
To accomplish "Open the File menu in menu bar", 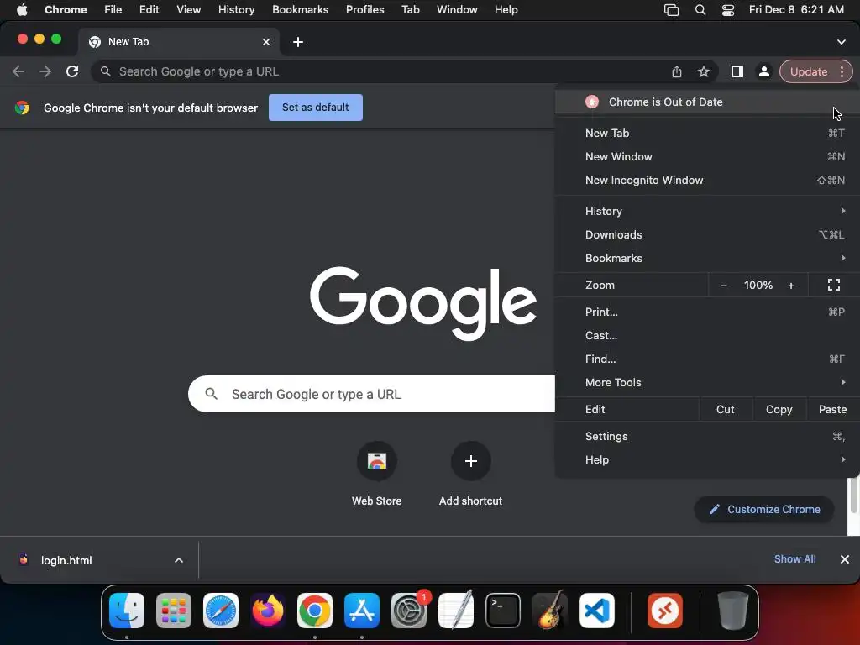I will pyautogui.click(x=113, y=10).
